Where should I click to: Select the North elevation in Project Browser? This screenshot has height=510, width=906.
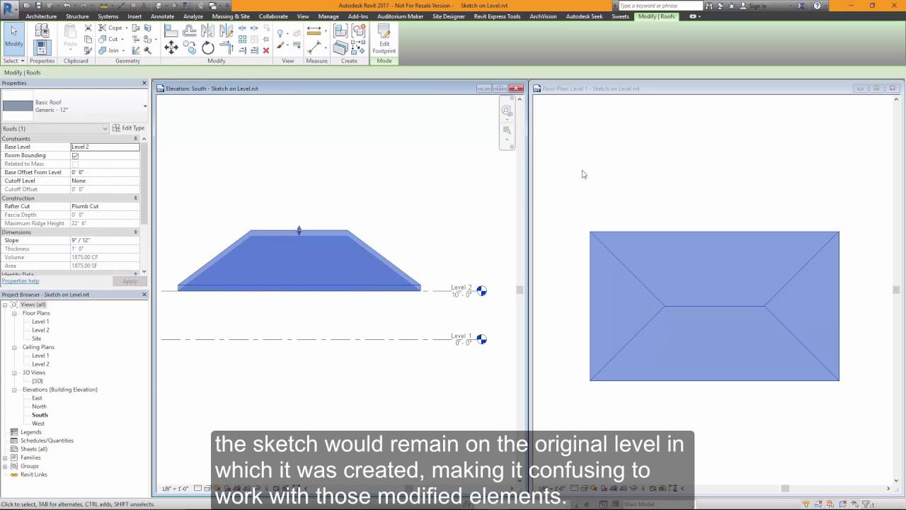click(40, 406)
